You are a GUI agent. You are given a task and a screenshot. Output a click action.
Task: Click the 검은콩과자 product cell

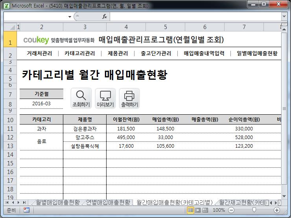pyautogui.click(x=85, y=129)
